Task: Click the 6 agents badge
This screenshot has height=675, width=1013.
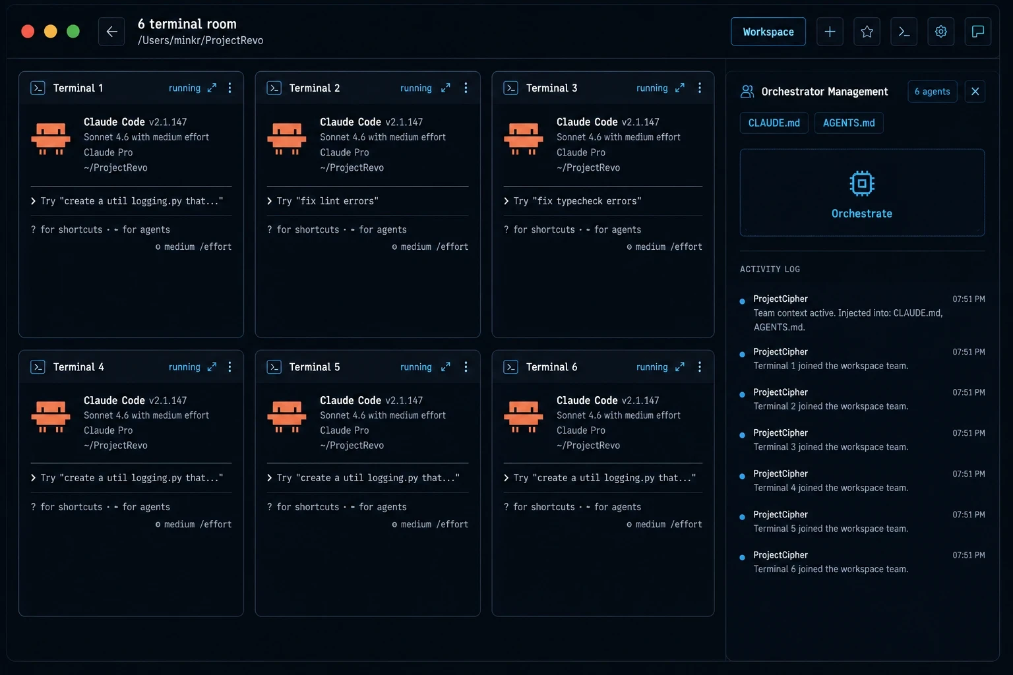Action: point(932,92)
